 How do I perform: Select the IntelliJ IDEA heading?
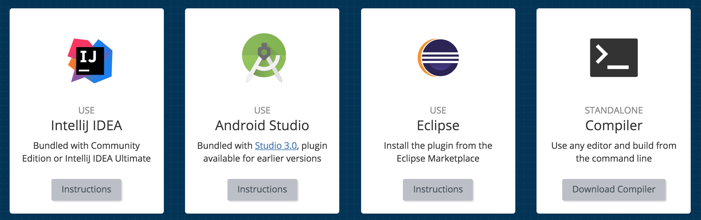coord(86,125)
